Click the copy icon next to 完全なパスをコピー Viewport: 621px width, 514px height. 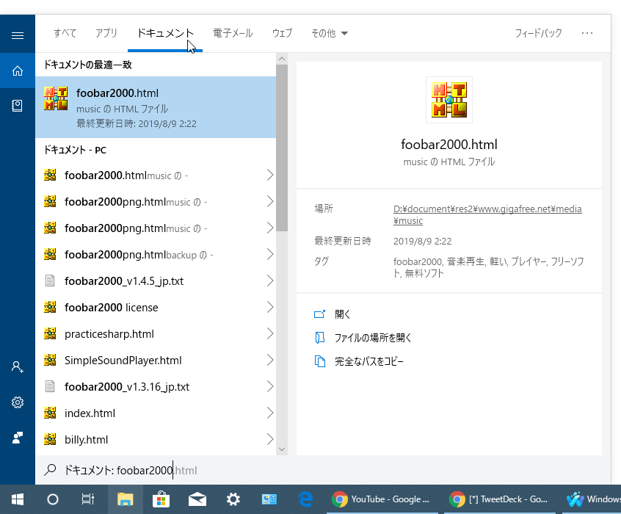pos(319,361)
